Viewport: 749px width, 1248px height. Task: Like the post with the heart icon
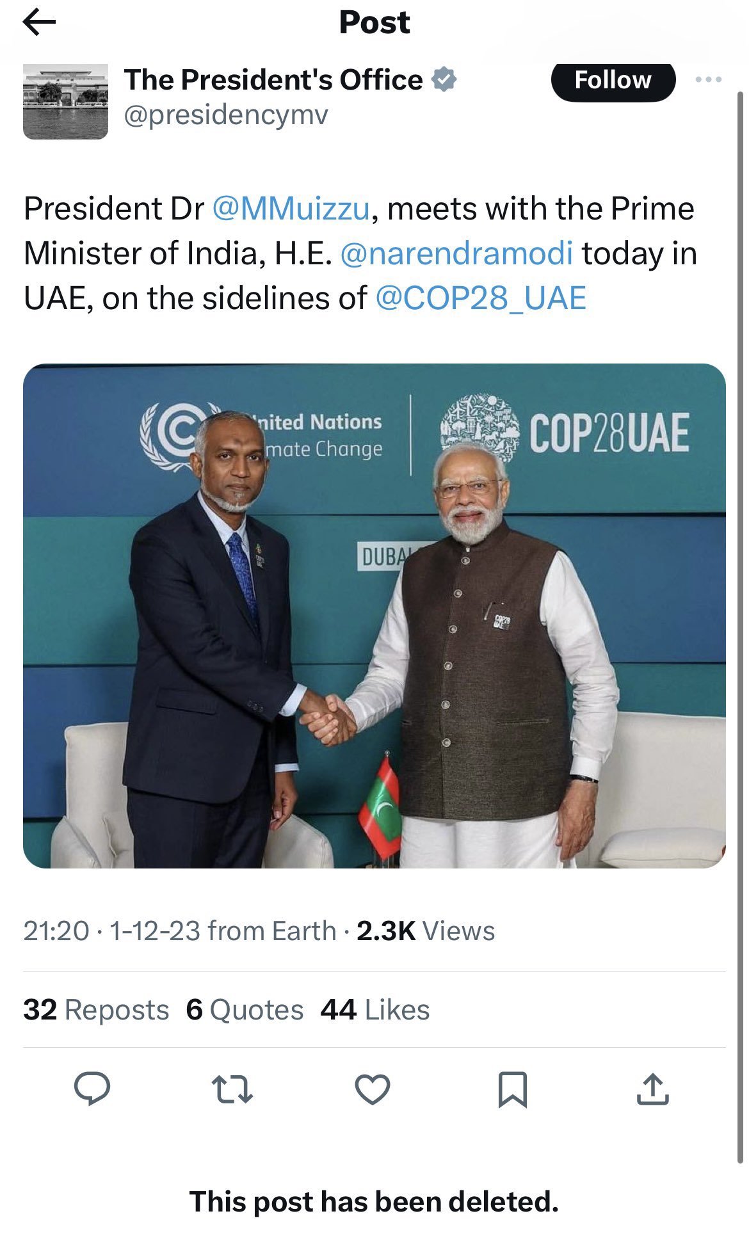click(x=373, y=1089)
